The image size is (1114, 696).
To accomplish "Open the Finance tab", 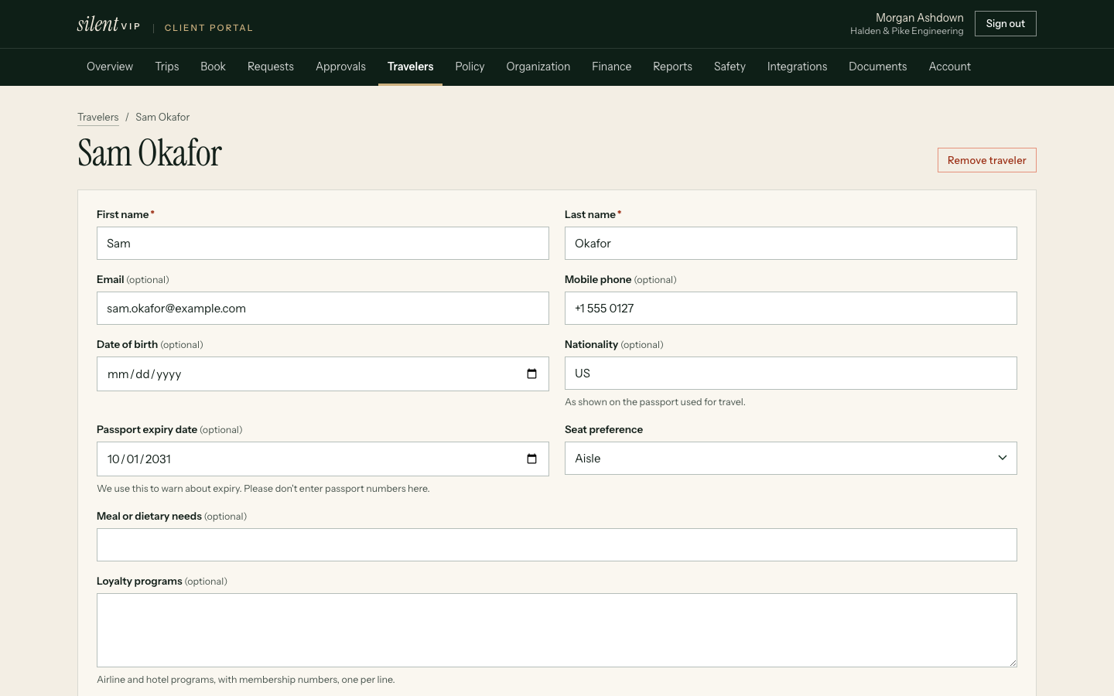I will pos(611,67).
